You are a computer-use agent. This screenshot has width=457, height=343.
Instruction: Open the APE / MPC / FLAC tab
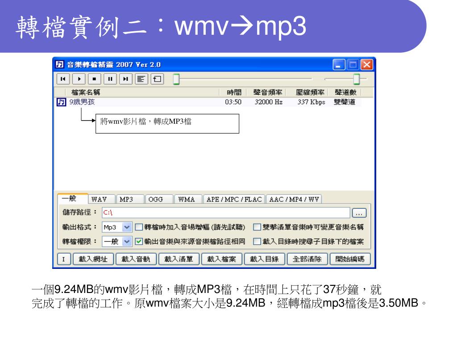(234, 199)
